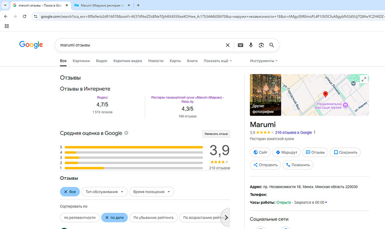Open rating info icon next to Google score
The height and width of the screenshot is (229, 385).
tap(126, 133)
